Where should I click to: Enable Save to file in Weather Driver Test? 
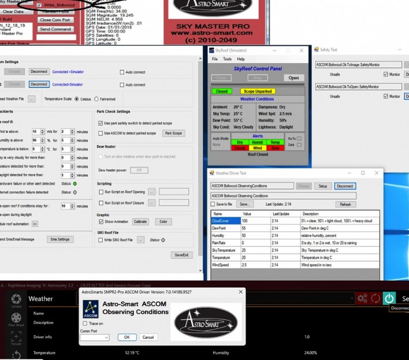tap(213, 204)
